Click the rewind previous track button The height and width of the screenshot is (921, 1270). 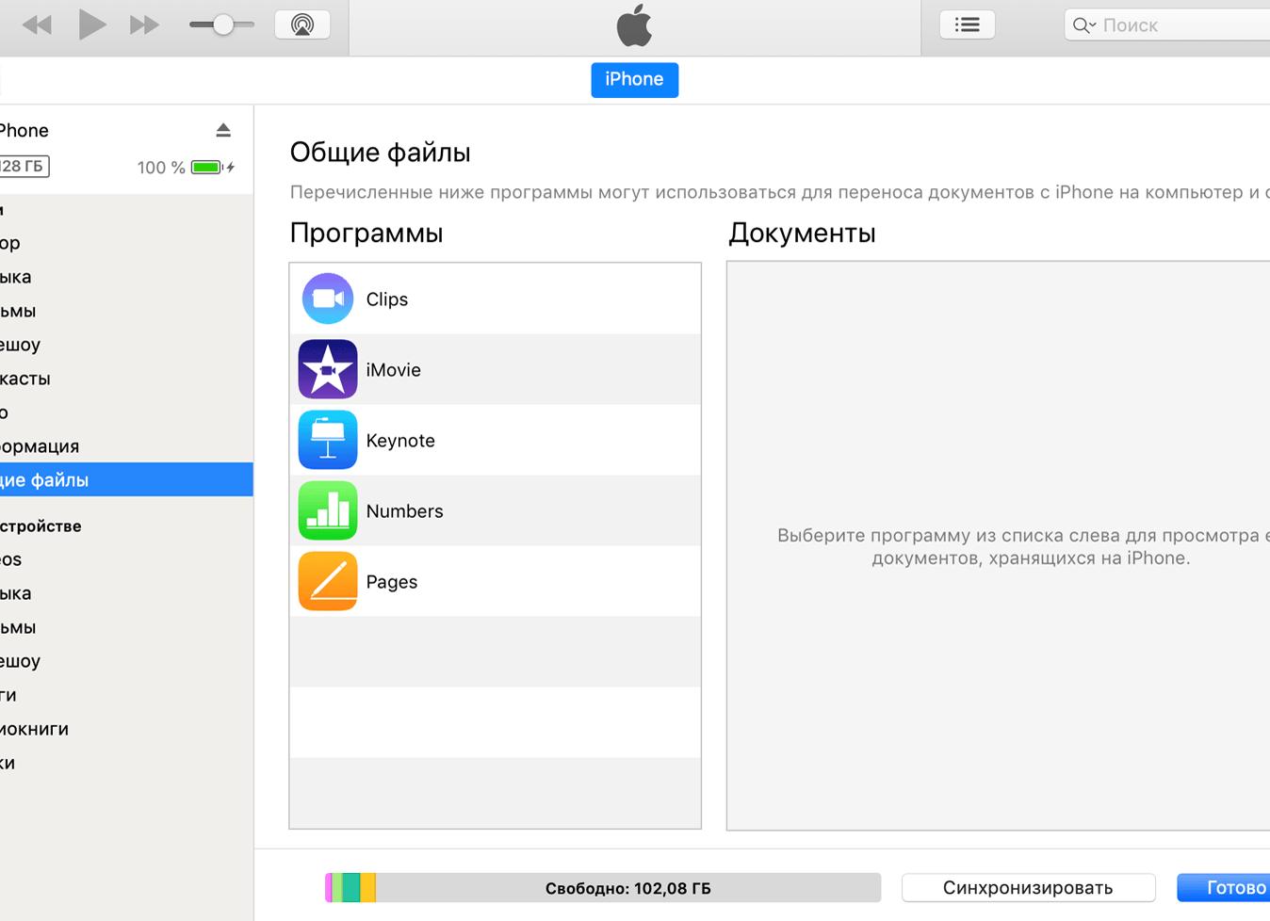pos(37,25)
